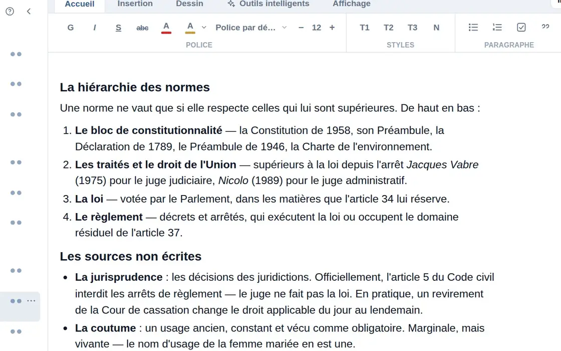
Task: Apply the T2 heading style
Action: 388,28
